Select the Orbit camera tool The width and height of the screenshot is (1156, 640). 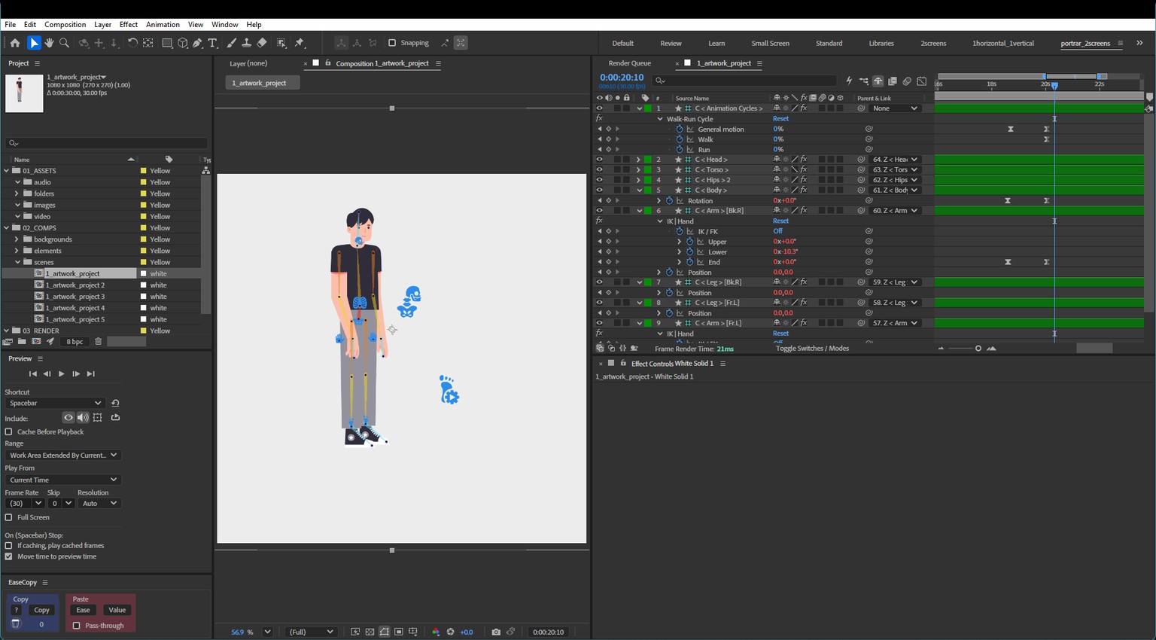84,43
